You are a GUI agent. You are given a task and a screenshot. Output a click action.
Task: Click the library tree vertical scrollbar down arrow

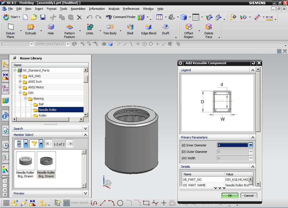tap(85, 115)
